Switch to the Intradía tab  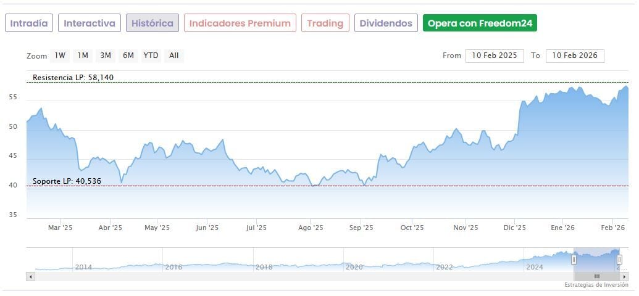point(29,23)
